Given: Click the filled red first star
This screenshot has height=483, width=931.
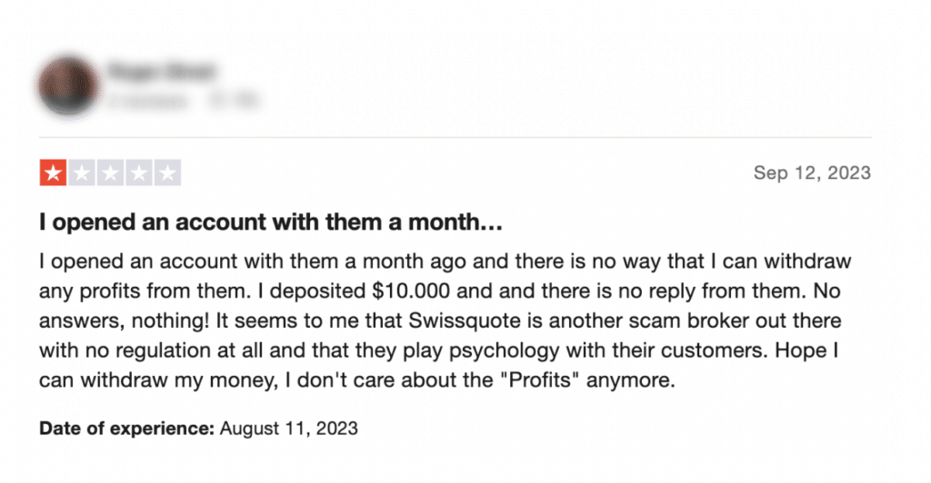Looking at the screenshot, I should (x=53, y=173).
